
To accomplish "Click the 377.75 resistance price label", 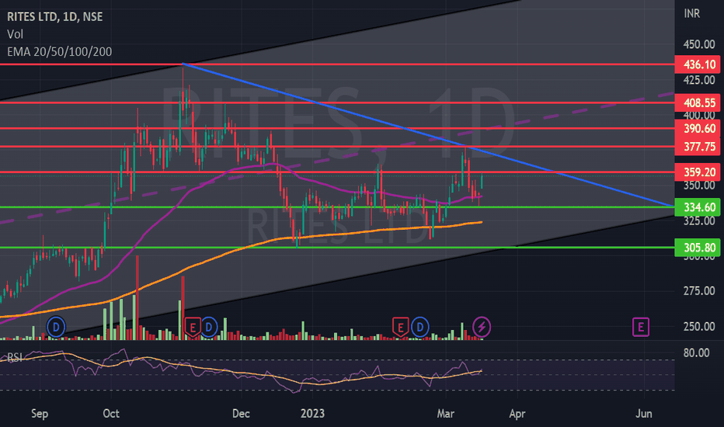I will (x=699, y=146).
